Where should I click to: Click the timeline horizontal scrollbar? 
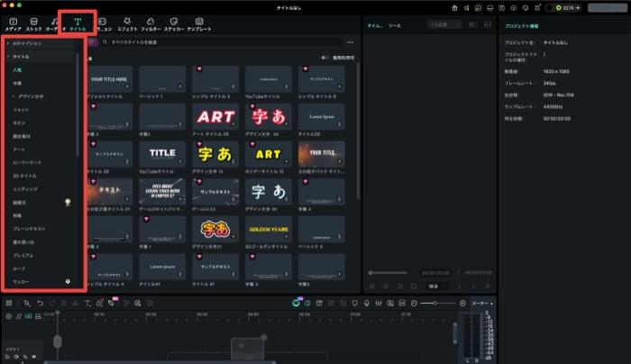click(x=160, y=362)
